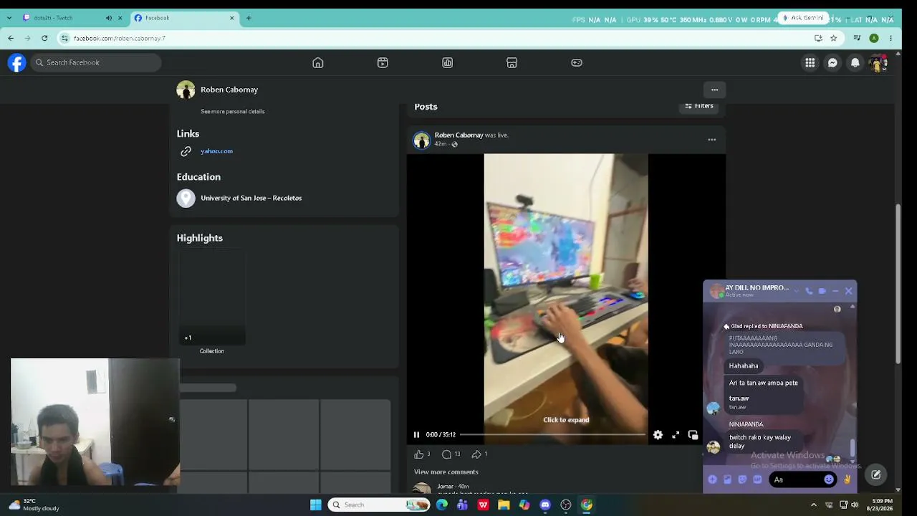Open the Facebook Home icon in top navigation
The image size is (917, 516).
point(318,63)
